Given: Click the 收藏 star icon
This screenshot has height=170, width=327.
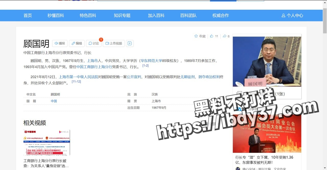Looking at the screenshot, I should (x=196, y=36).
